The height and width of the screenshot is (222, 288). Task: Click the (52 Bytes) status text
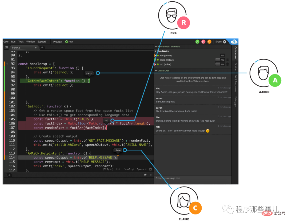pos(108,169)
